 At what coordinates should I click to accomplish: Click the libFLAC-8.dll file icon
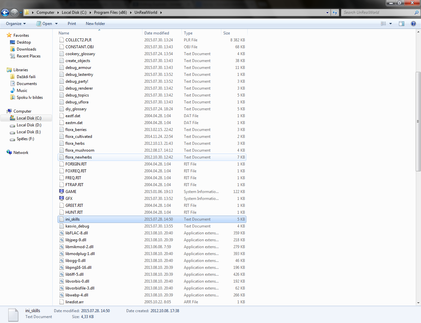pyautogui.click(x=62, y=233)
